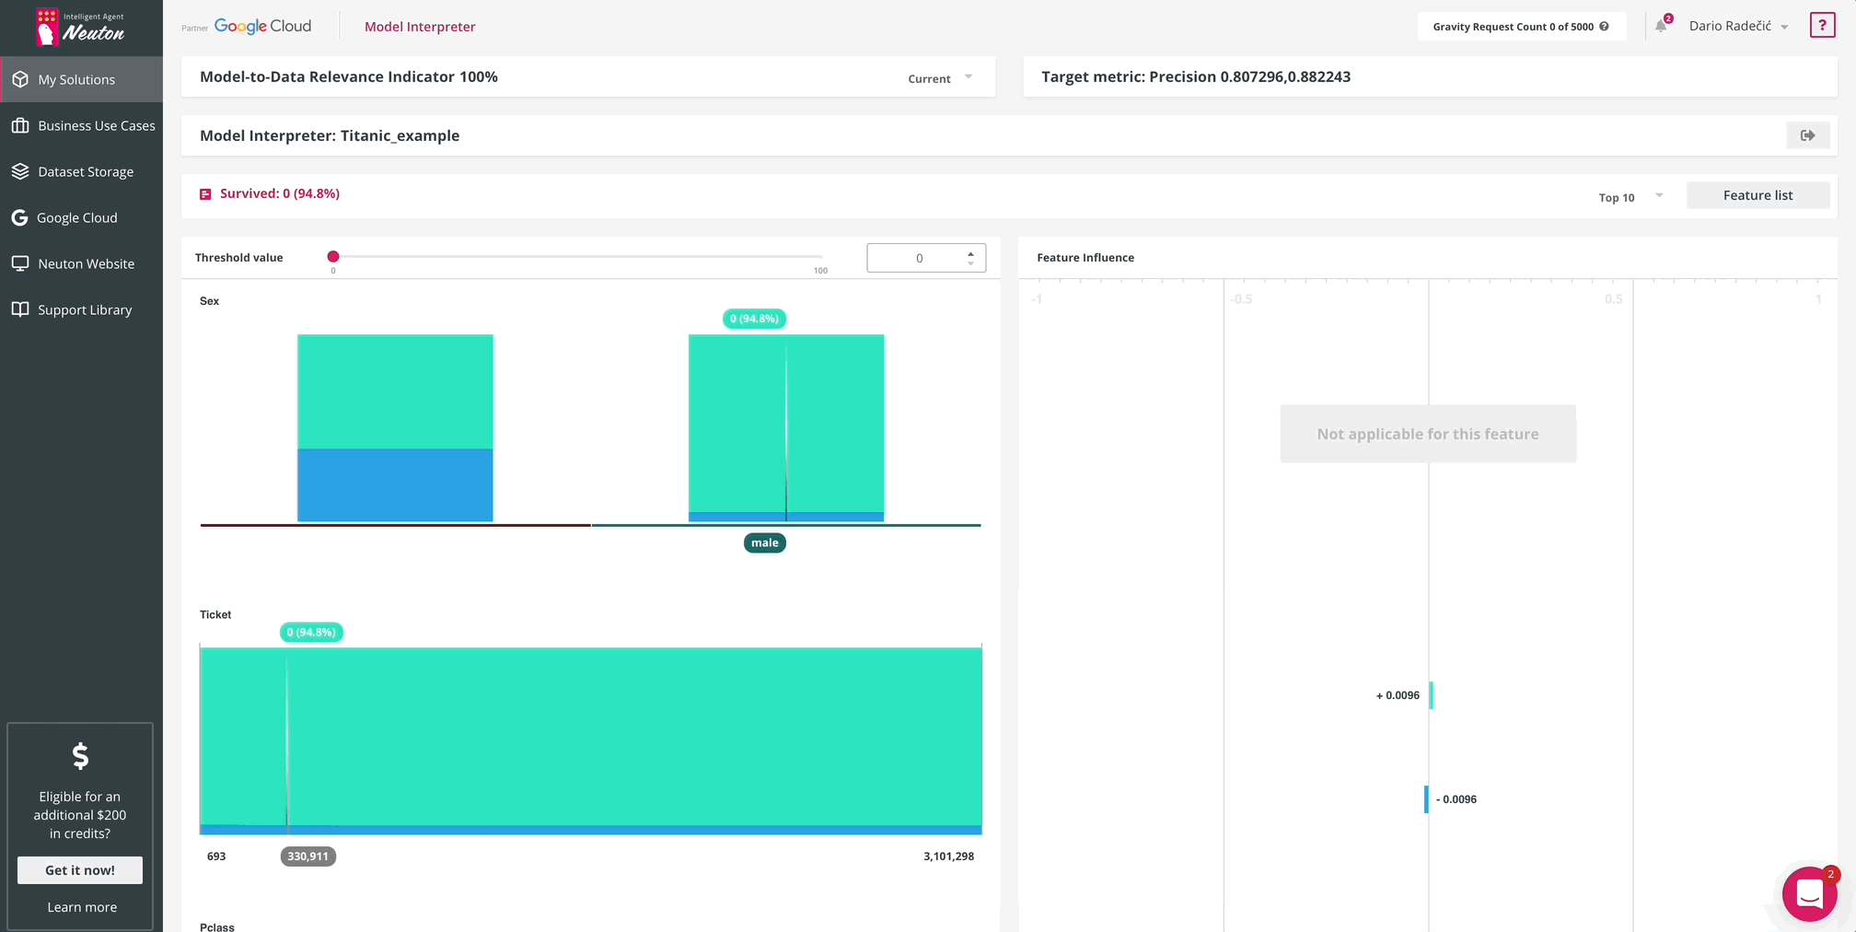Open Support Library in the sidebar

(x=81, y=309)
